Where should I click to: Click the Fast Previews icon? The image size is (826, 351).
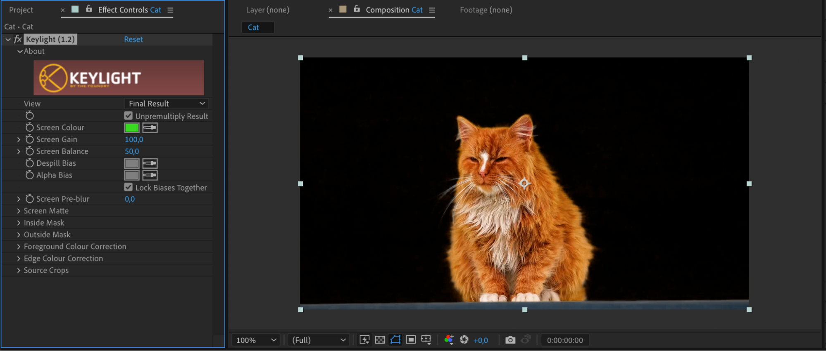point(364,340)
